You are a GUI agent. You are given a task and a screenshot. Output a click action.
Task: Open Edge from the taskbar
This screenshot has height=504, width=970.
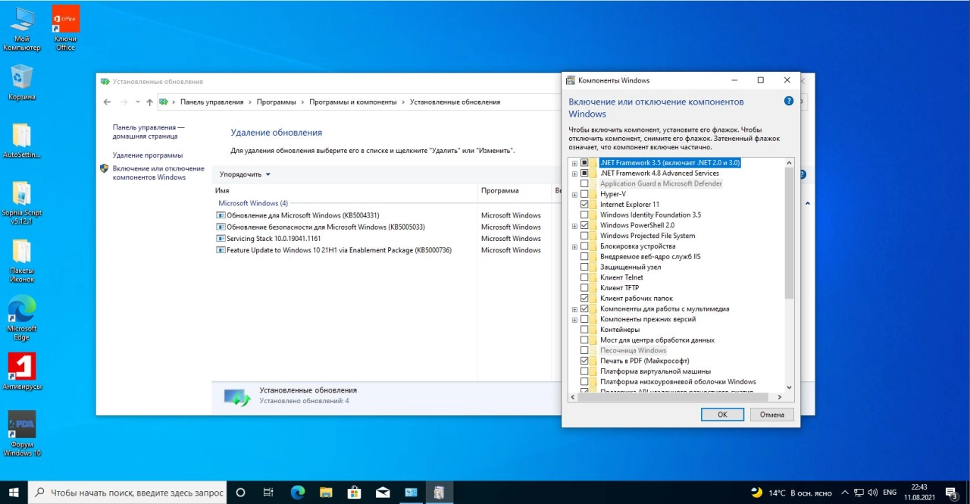tap(297, 493)
